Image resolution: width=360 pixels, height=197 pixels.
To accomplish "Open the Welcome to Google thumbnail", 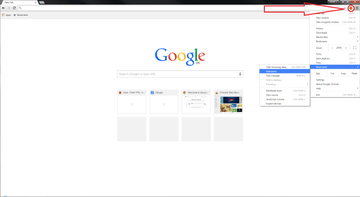I will [x=196, y=102].
